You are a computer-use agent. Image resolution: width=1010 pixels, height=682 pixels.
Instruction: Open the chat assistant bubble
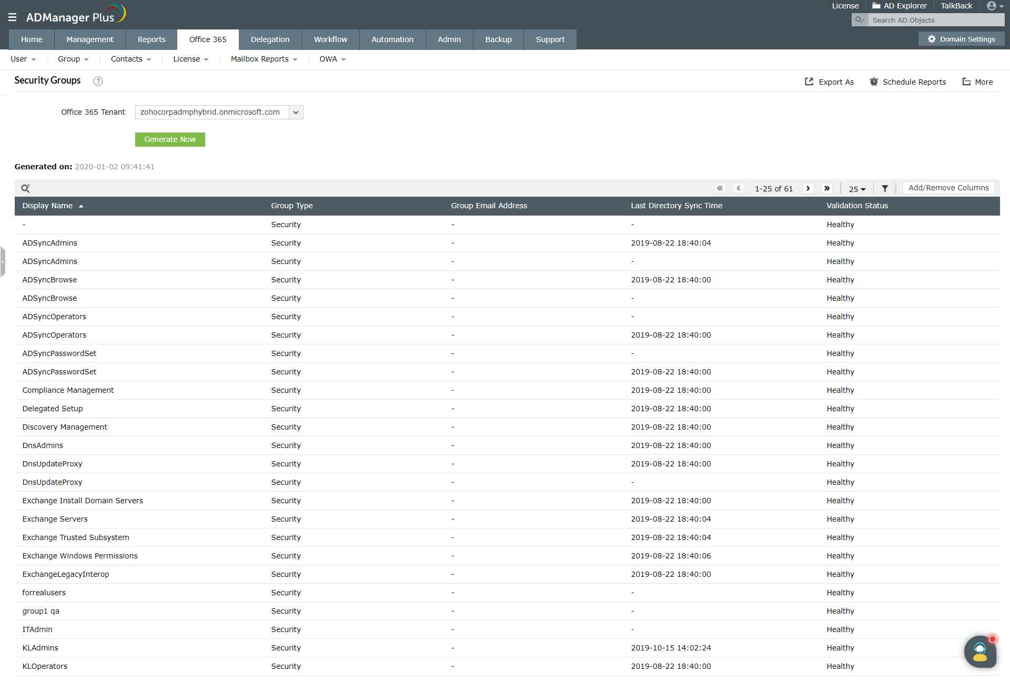point(980,652)
